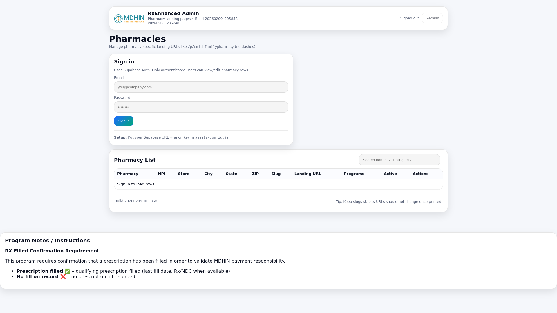Image resolution: width=557 pixels, height=313 pixels.
Task: Click the 'Setup:' bold label
Action: pos(120,137)
